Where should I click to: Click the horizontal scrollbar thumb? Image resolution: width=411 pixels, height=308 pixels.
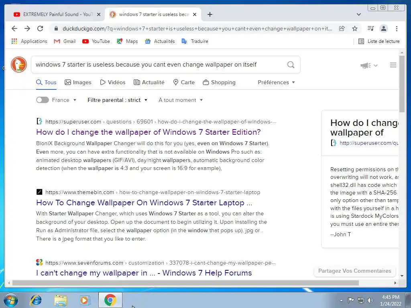click(185, 283)
